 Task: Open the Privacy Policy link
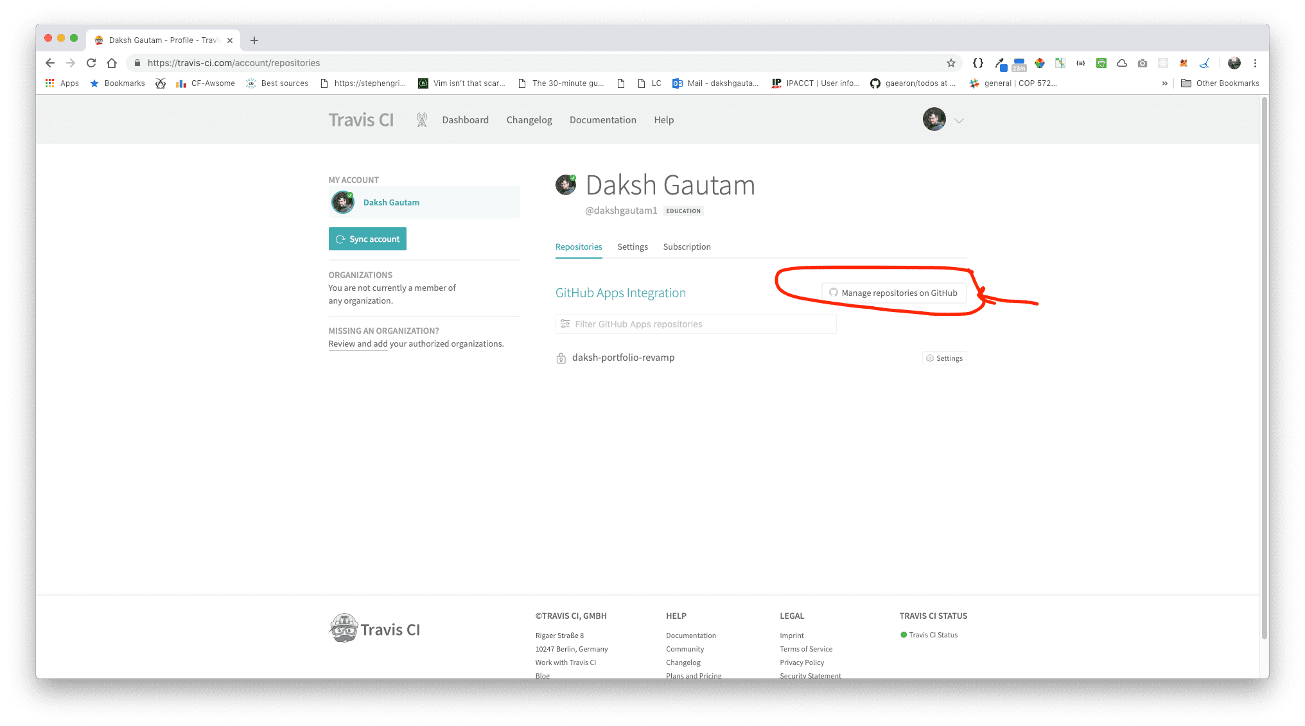(801, 662)
